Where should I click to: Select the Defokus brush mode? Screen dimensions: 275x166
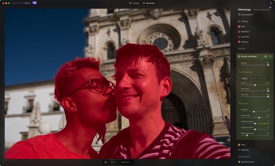pos(252,79)
